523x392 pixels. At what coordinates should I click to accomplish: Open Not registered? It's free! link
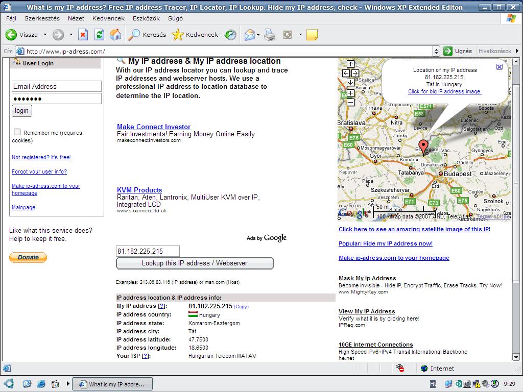point(41,157)
